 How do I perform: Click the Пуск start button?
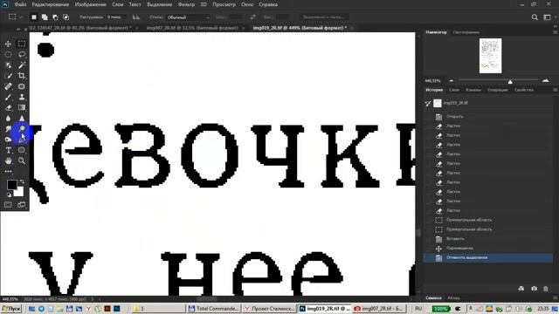tap(11, 309)
